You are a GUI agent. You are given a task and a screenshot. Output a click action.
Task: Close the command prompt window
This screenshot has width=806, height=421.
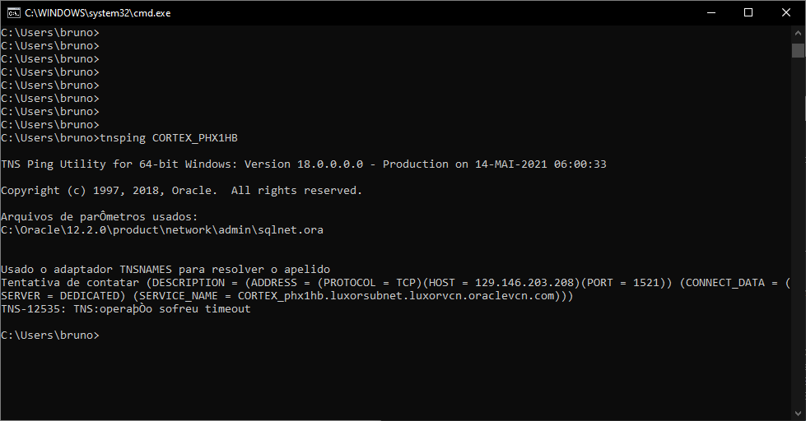(786, 13)
